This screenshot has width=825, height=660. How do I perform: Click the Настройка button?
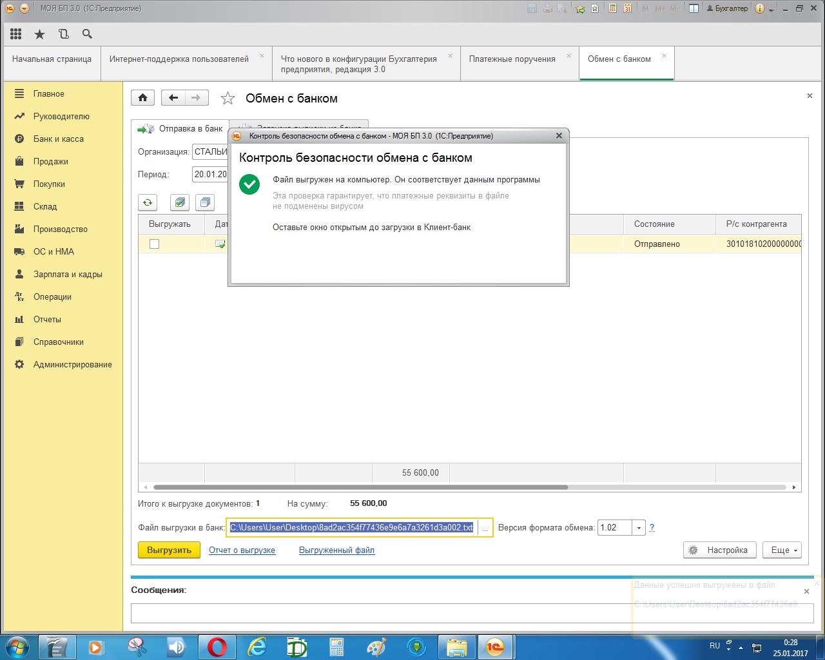coord(719,550)
